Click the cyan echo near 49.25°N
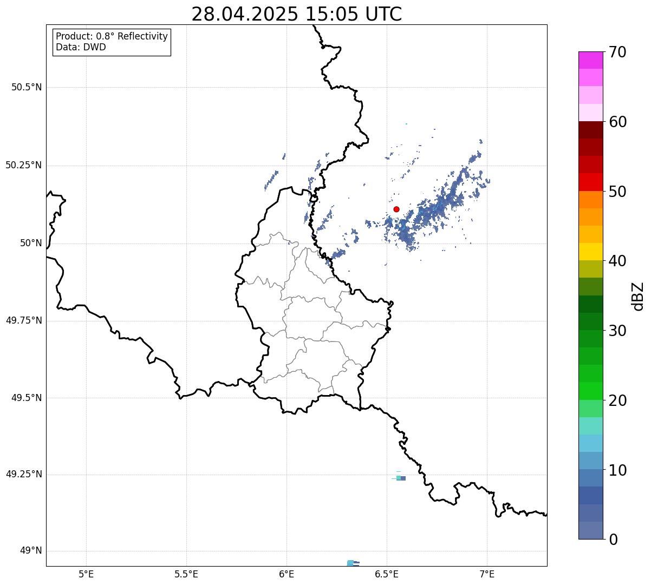Viewport: 651px width, 585px height. [399, 478]
